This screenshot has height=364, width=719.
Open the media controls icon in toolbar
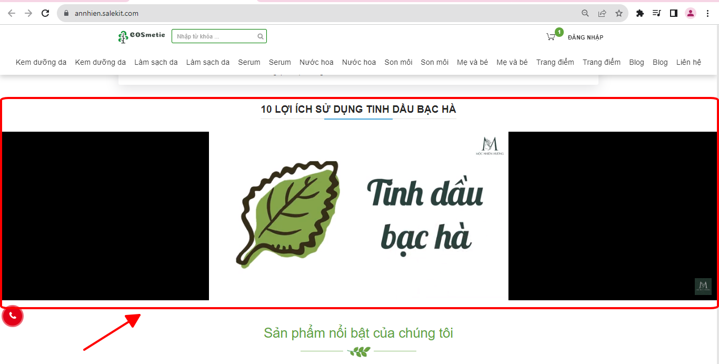coord(656,13)
